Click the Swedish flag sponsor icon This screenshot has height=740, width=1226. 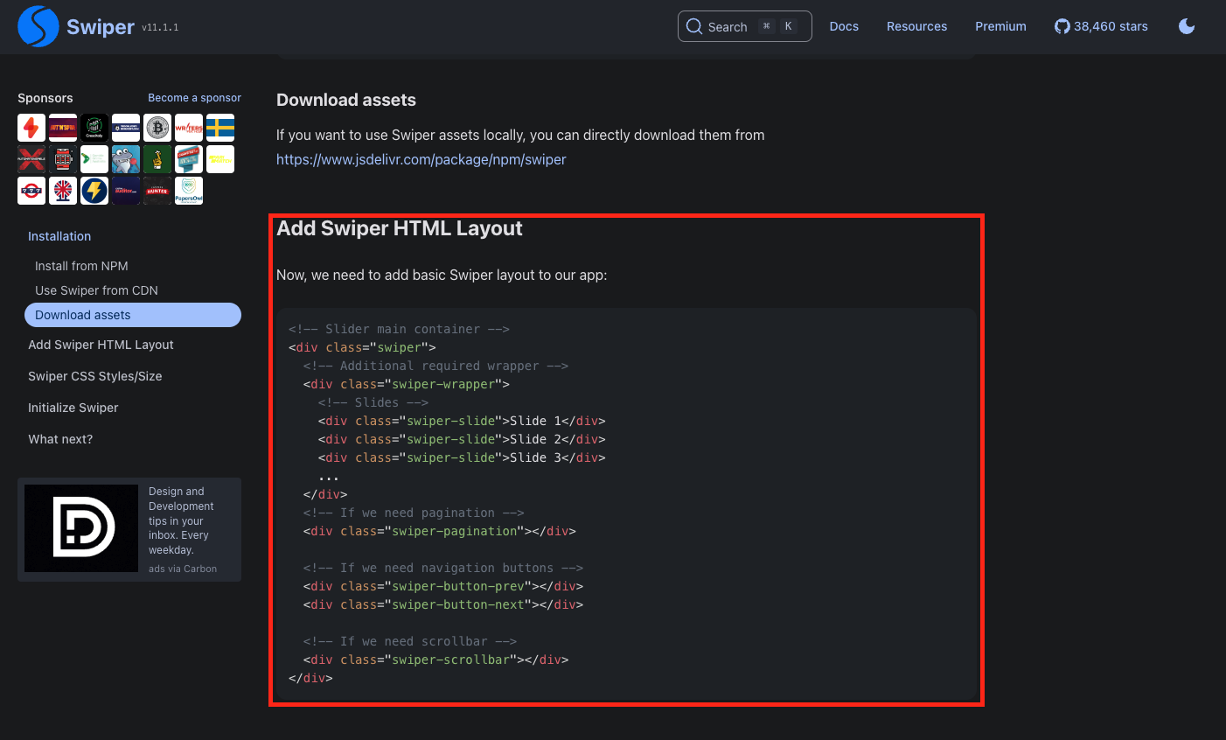pos(219,127)
